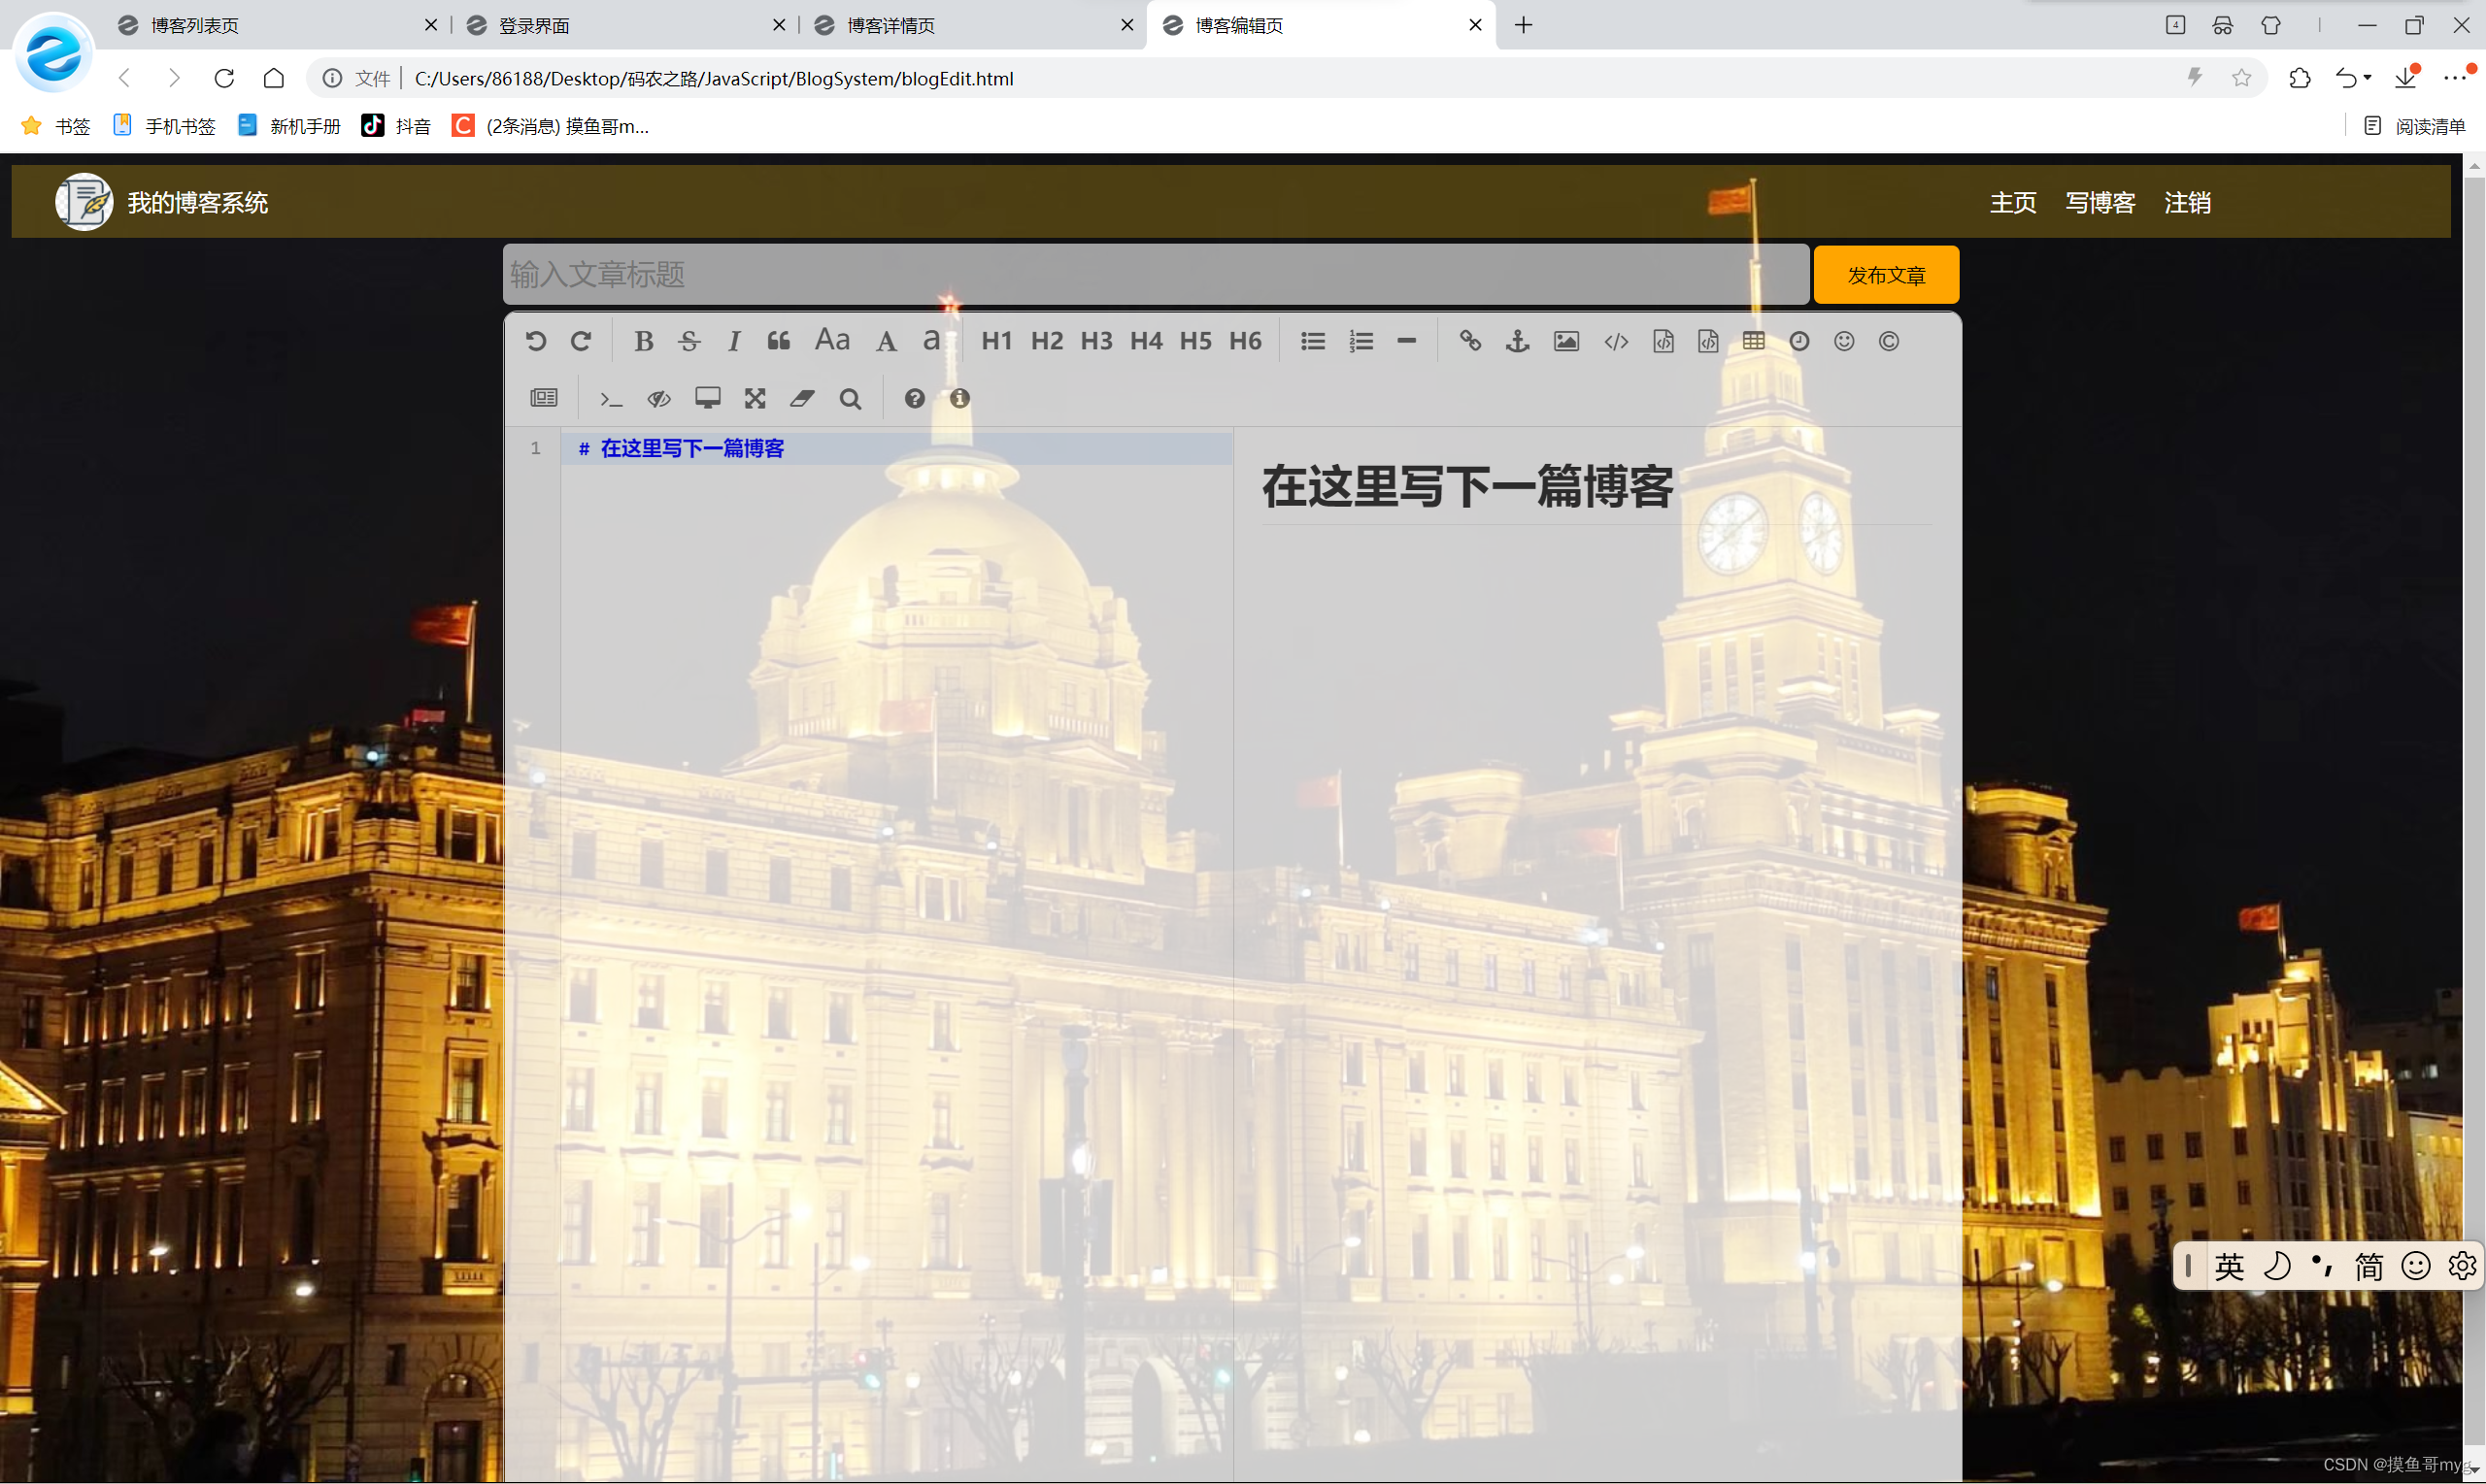The image size is (2486, 1484).
Task: Open the 抖音 bookmark
Action: tap(396, 126)
